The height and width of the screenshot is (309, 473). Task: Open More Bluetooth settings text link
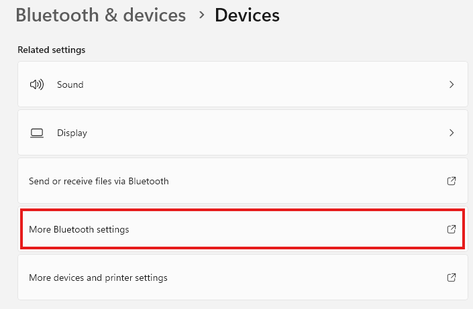click(78, 229)
